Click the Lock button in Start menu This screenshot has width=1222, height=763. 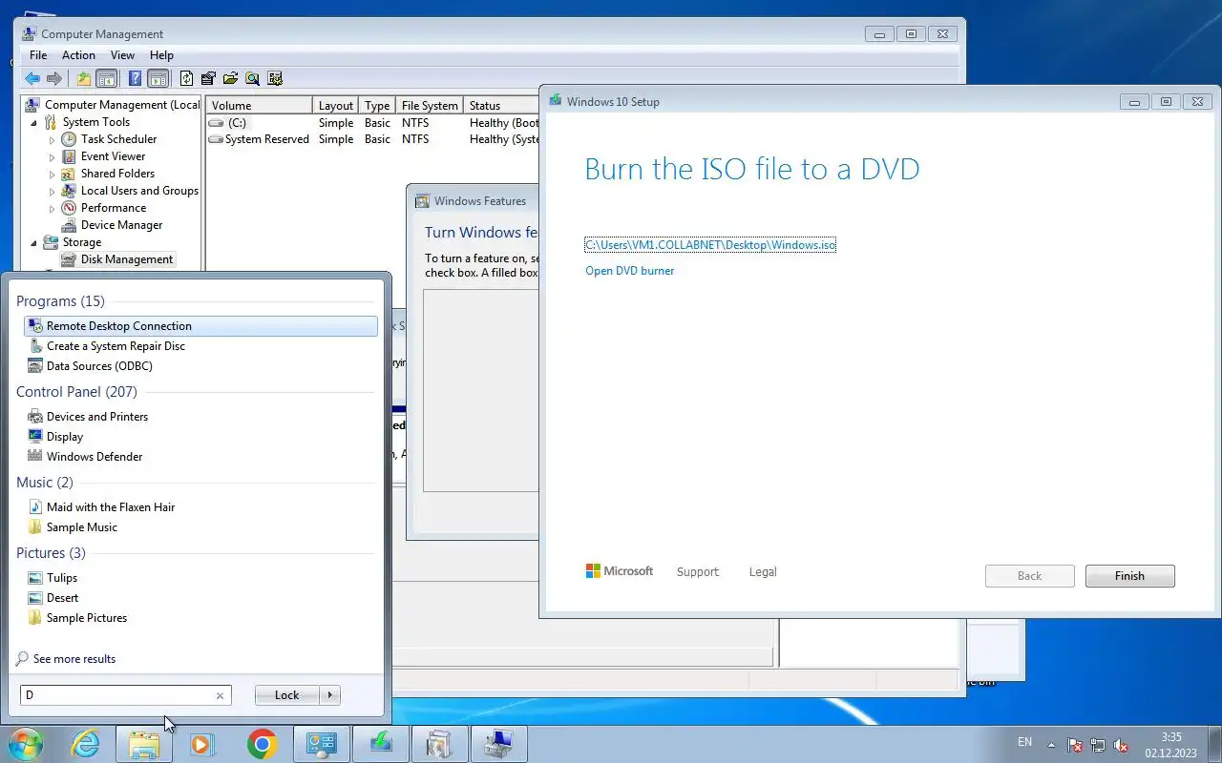pyautogui.click(x=287, y=695)
